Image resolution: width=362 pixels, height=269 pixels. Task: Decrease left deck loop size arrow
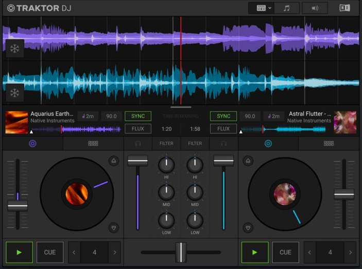(x=74, y=253)
